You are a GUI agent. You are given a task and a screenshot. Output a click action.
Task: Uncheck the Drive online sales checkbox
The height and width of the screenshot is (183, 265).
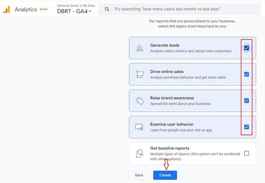pyautogui.click(x=247, y=74)
